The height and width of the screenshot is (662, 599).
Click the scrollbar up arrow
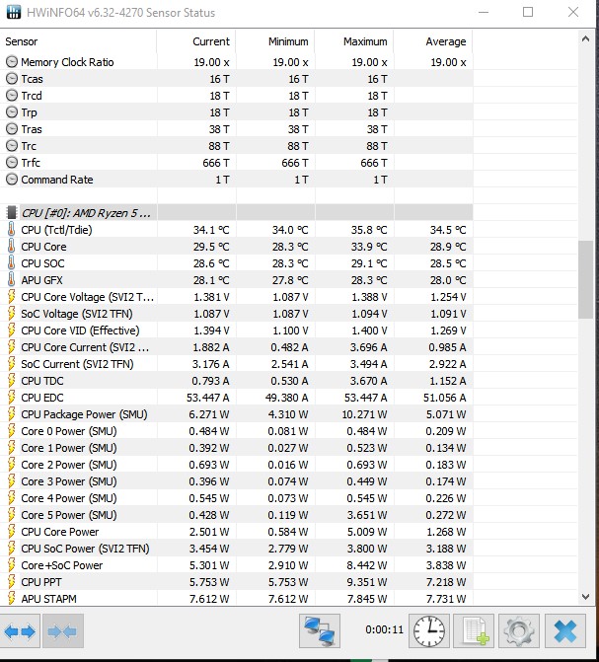585,39
